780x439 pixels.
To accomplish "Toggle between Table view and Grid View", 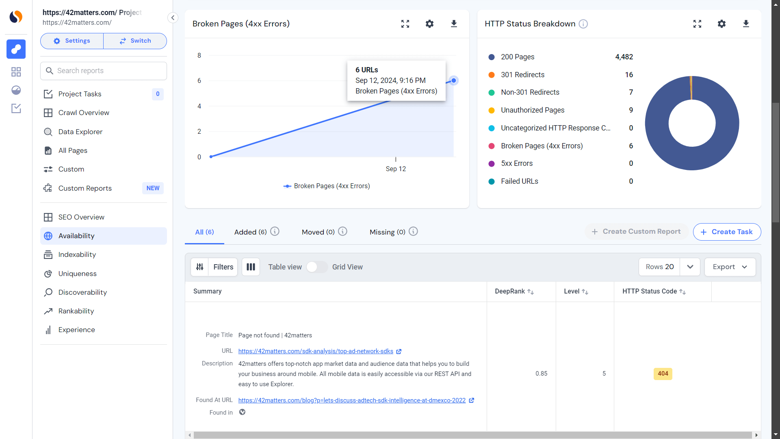I will coord(316,267).
